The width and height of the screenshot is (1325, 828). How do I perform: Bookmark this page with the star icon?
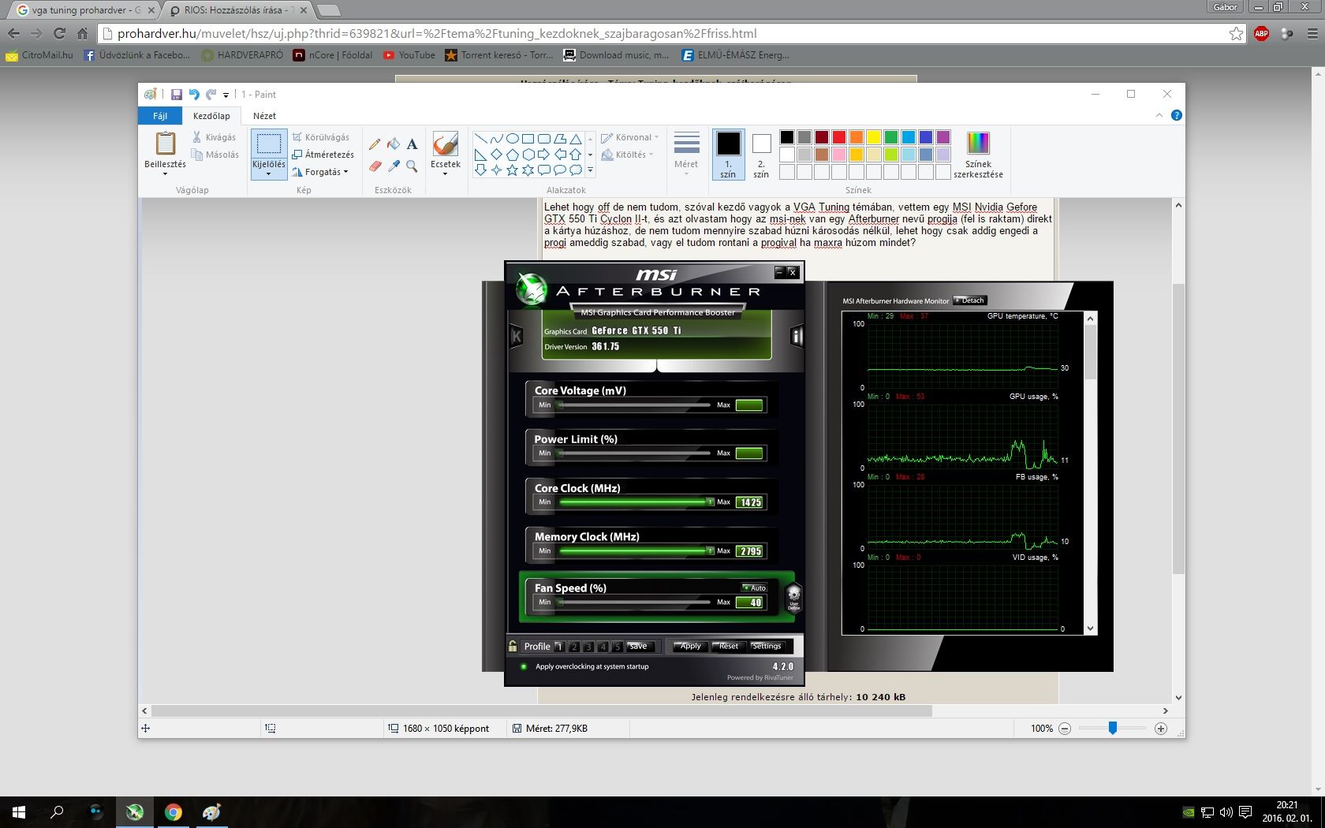1236,33
